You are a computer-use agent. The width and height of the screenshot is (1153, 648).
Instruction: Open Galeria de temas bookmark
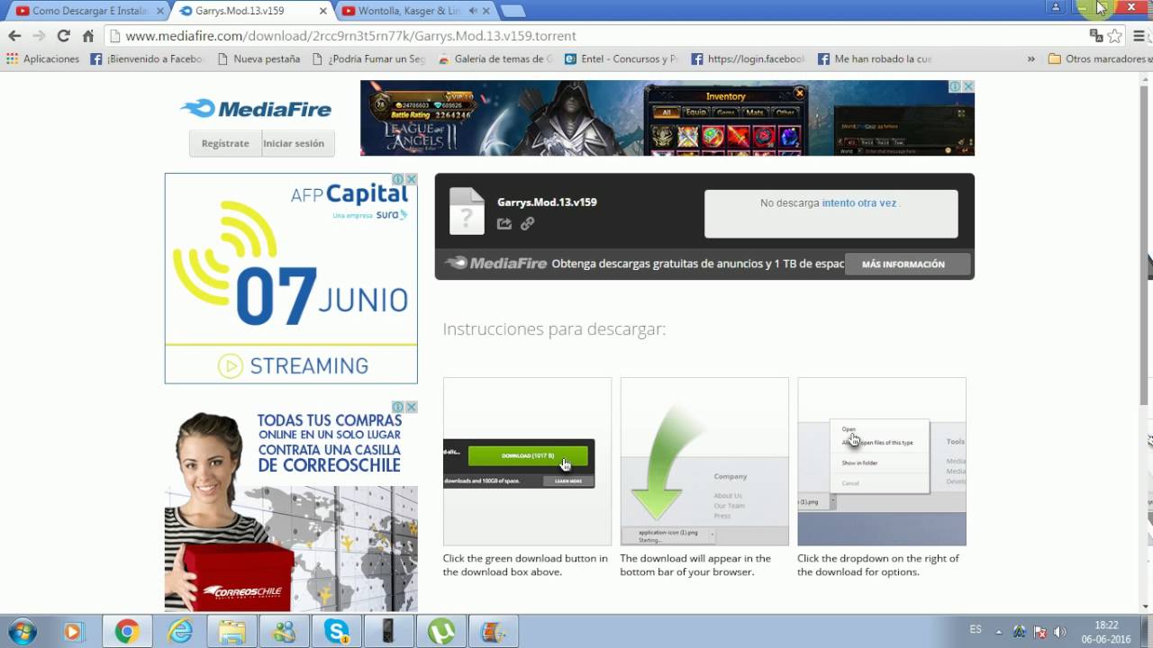495,58
